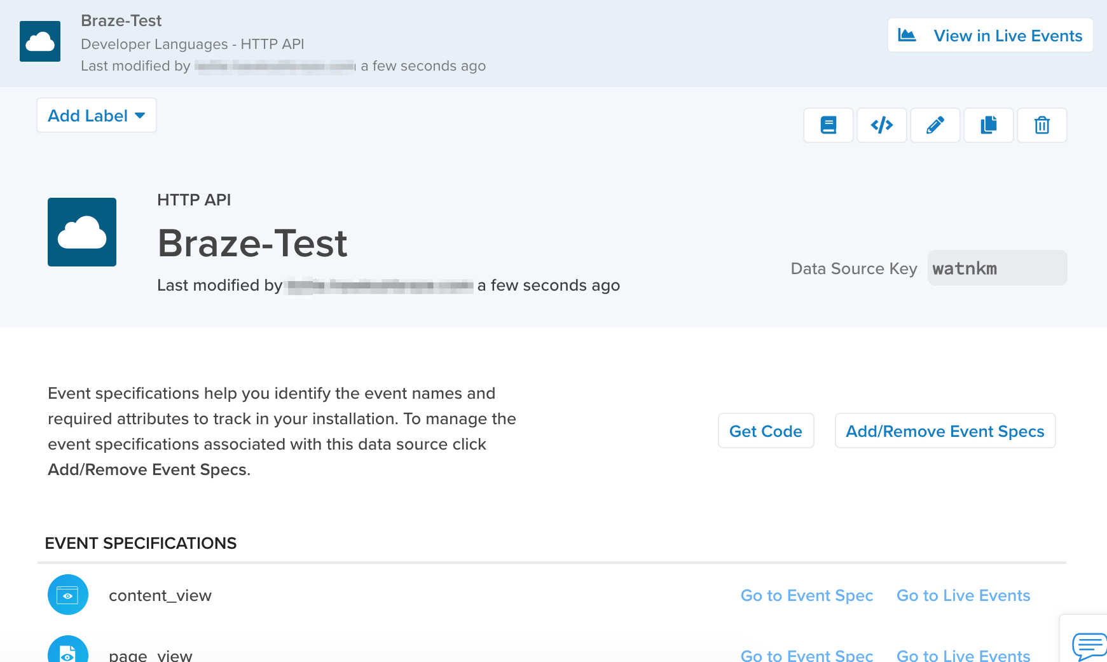The height and width of the screenshot is (662, 1107).
Task: Go to Event Spec for page_view
Action: pos(806,655)
